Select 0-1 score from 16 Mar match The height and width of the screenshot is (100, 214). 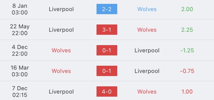point(107,71)
